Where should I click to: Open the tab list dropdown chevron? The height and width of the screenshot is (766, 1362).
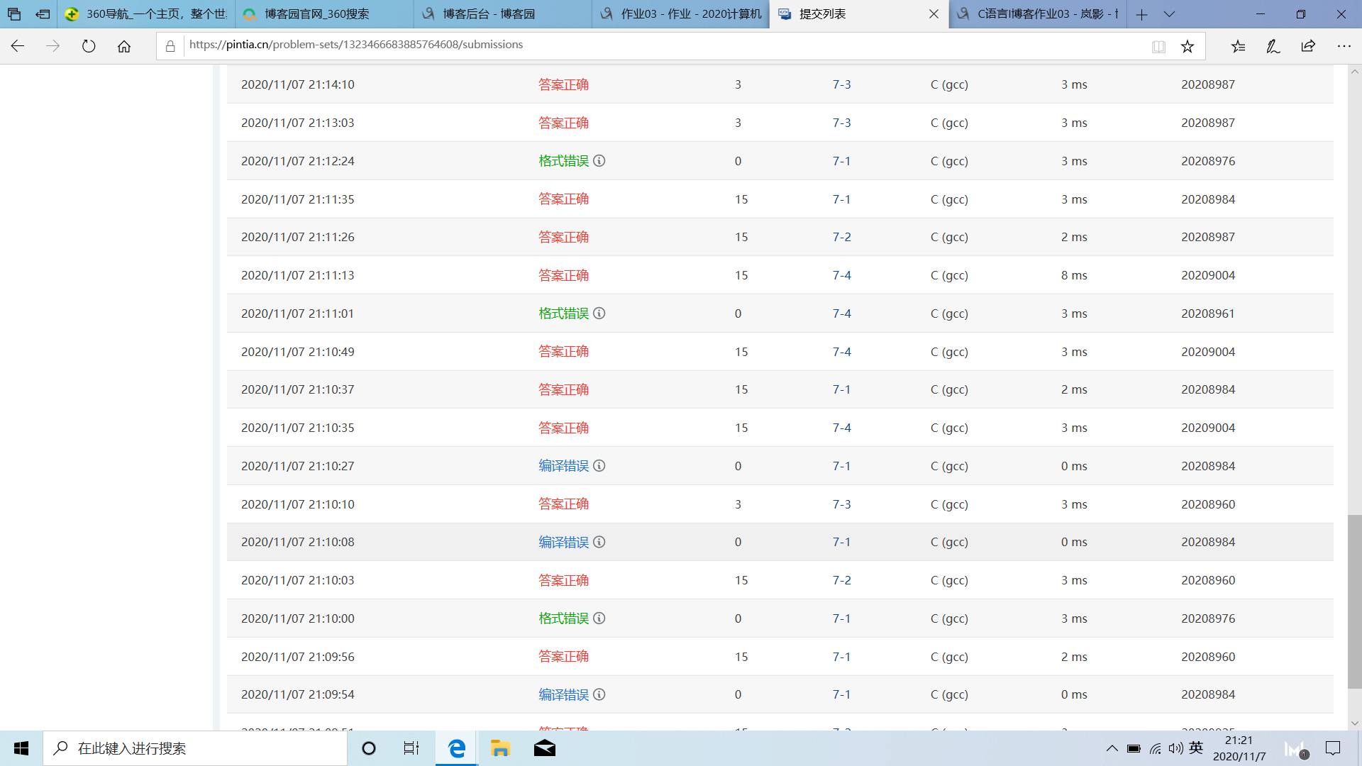(1170, 14)
